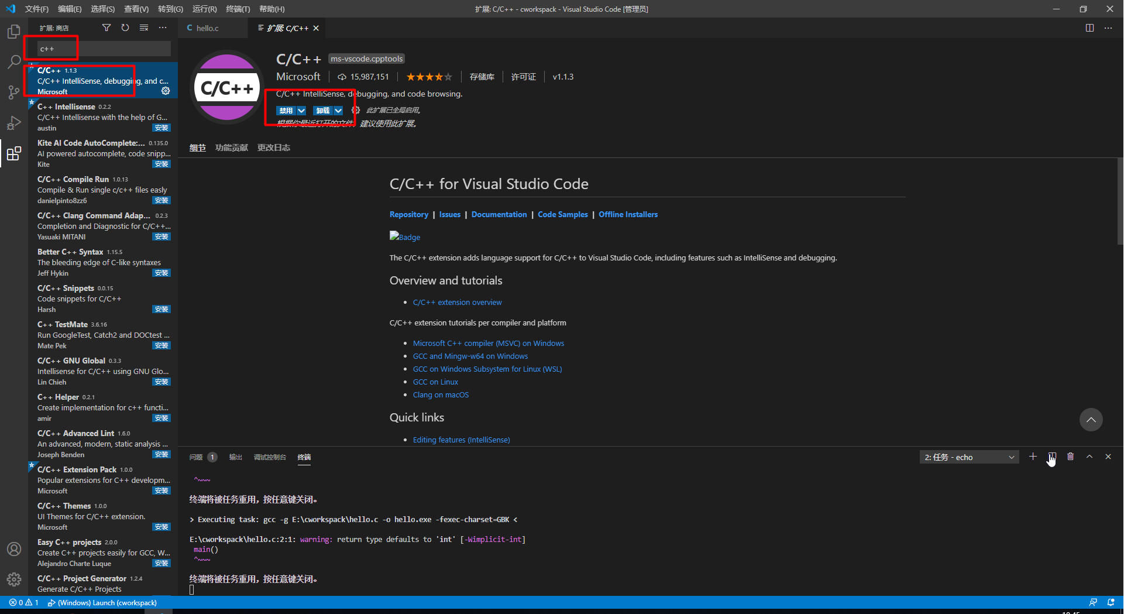Select the Extensions view icon
The width and height of the screenshot is (1124, 614).
14,153
